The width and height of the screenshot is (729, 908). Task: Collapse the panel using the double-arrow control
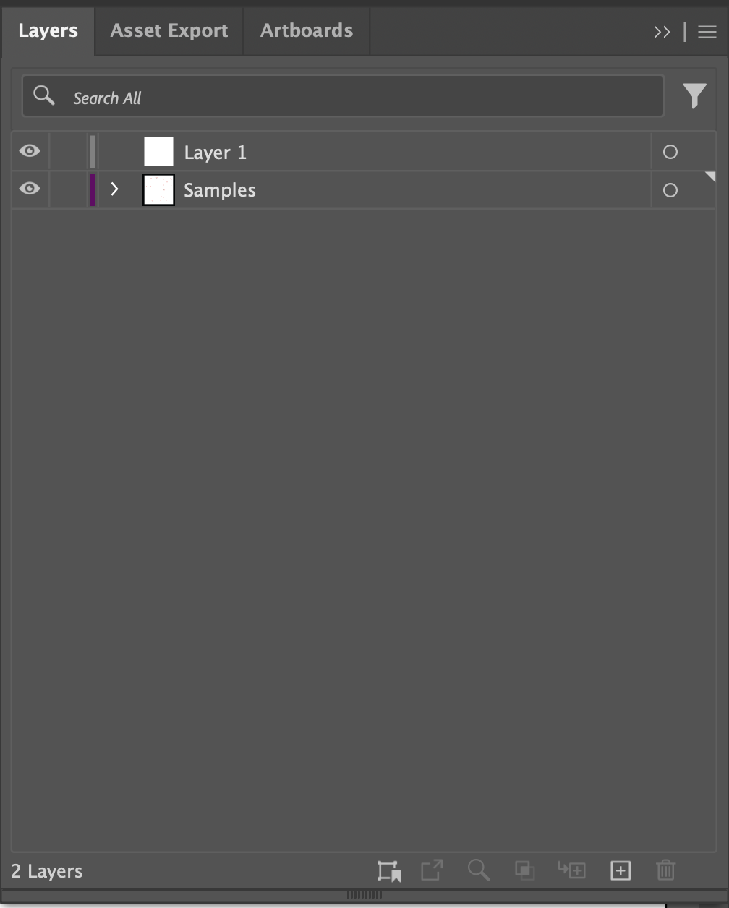tap(661, 30)
